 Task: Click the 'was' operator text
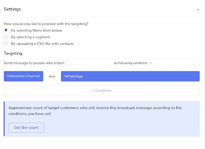click(x=52, y=76)
